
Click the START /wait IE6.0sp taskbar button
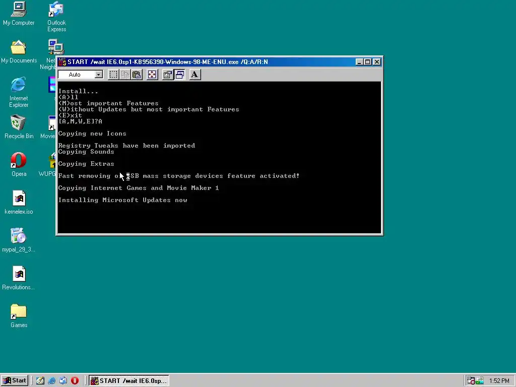129,381
